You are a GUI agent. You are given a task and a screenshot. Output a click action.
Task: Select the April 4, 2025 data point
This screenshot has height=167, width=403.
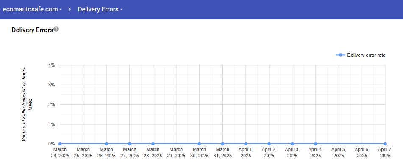[315, 144]
